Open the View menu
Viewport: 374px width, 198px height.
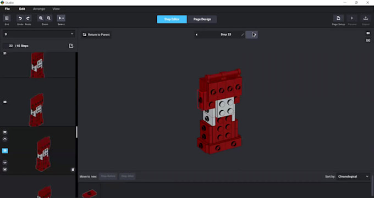[56, 9]
